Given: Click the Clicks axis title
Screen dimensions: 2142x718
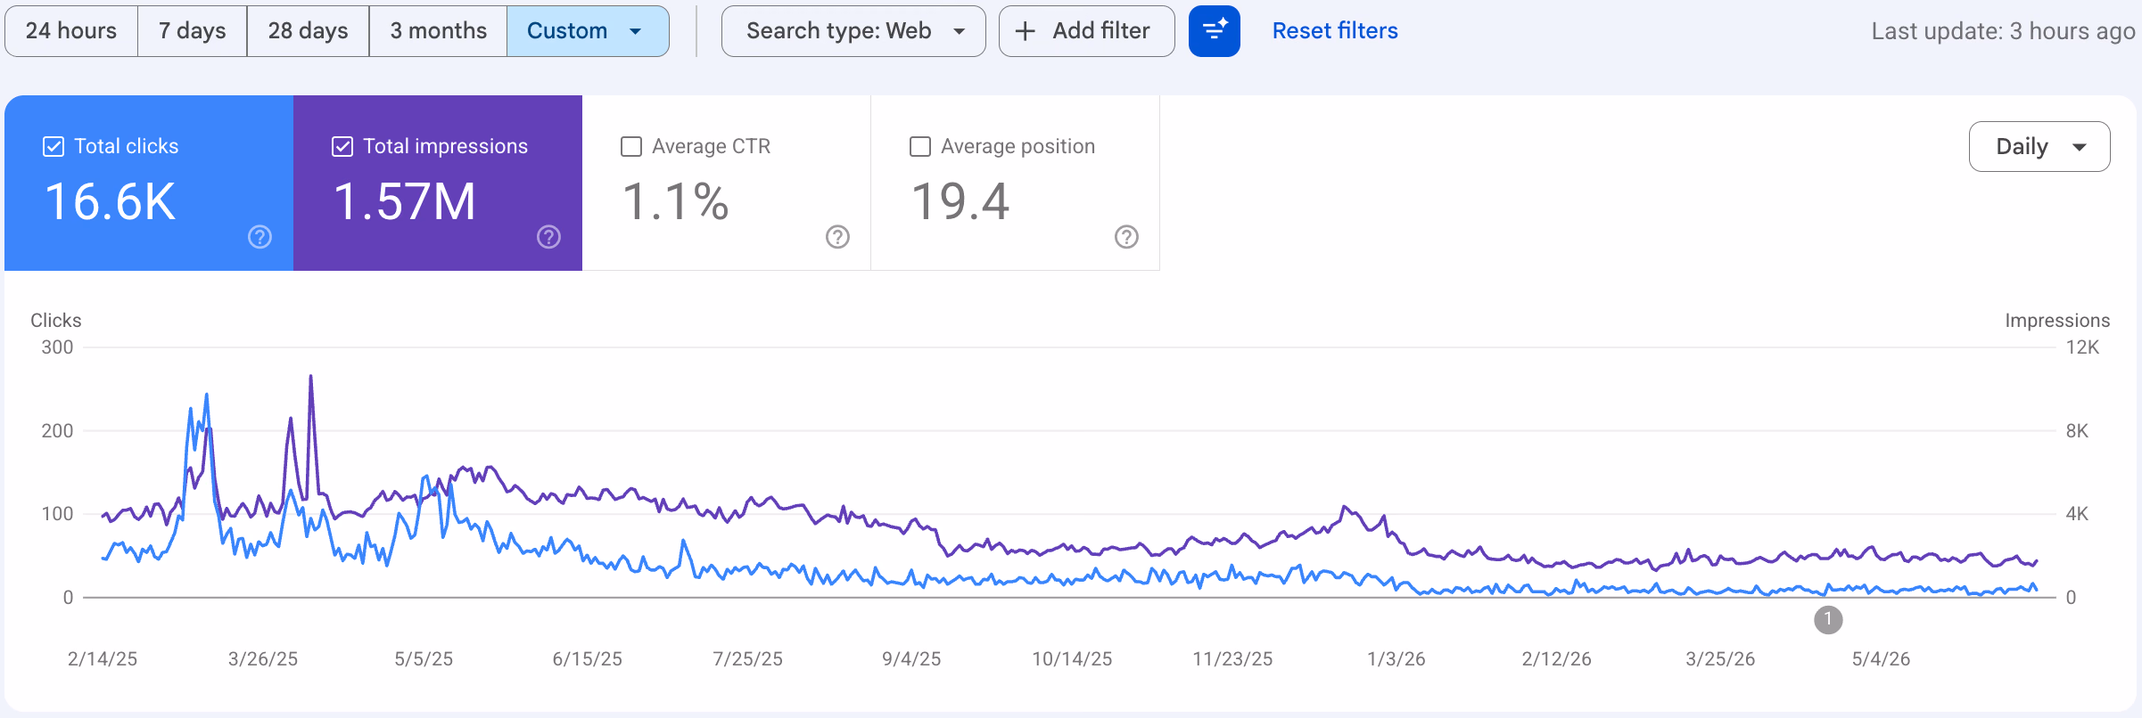Looking at the screenshot, I should tap(56, 321).
